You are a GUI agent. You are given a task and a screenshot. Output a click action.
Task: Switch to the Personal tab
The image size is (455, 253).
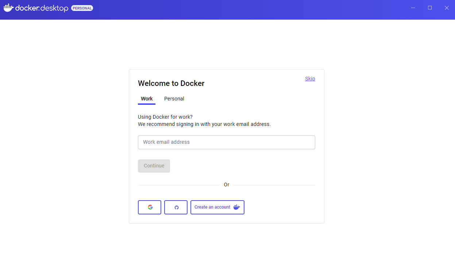[x=174, y=99]
